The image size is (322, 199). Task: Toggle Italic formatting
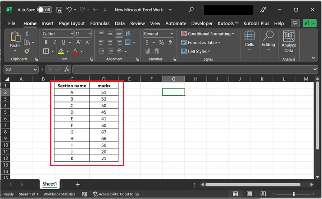tap(54, 42)
